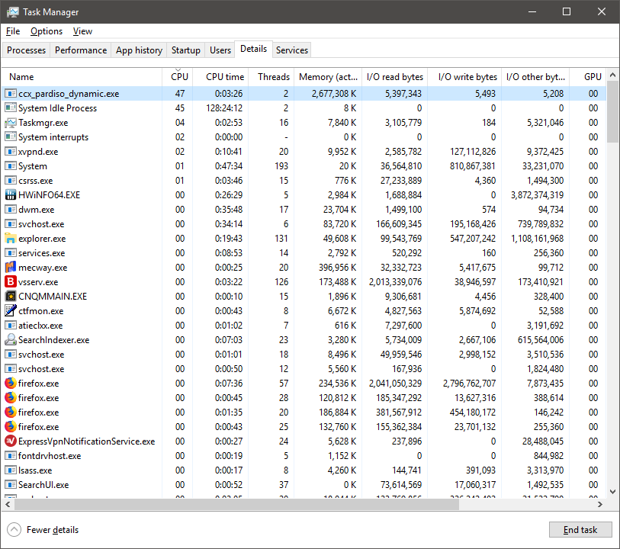Screen dimensions: 620x549
Task: Sort by the Name column header
Action: tap(82, 77)
